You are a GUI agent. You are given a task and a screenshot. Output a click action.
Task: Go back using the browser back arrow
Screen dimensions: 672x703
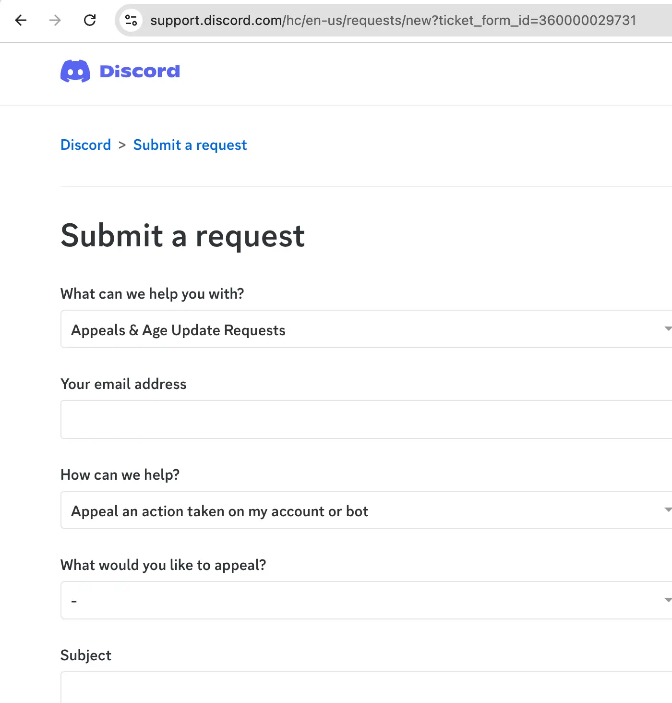tap(21, 20)
